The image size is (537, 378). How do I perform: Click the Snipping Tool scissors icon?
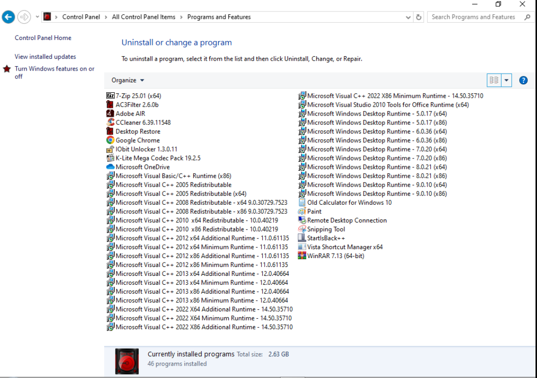coord(302,229)
